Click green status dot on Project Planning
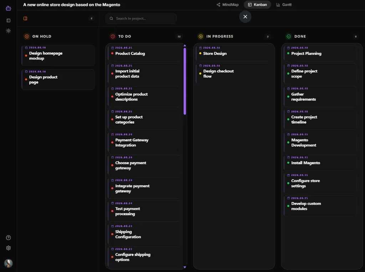The width and height of the screenshot is (365, 272). (288, 54)
